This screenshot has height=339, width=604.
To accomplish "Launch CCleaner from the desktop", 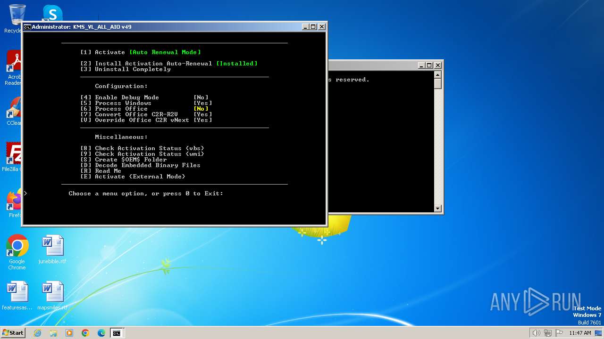I will 15,111.
